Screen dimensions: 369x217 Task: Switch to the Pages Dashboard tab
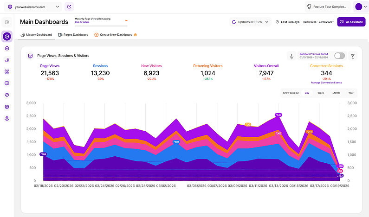pyautogui.click(x=73, y=35)
